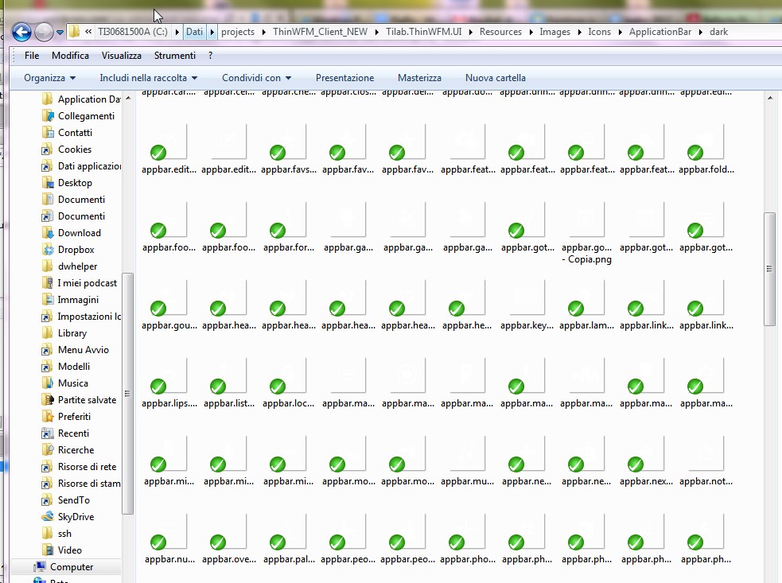Select the appbar.key... file icon
The width and height of the screenshot is (782, 583).
[526, 300]
